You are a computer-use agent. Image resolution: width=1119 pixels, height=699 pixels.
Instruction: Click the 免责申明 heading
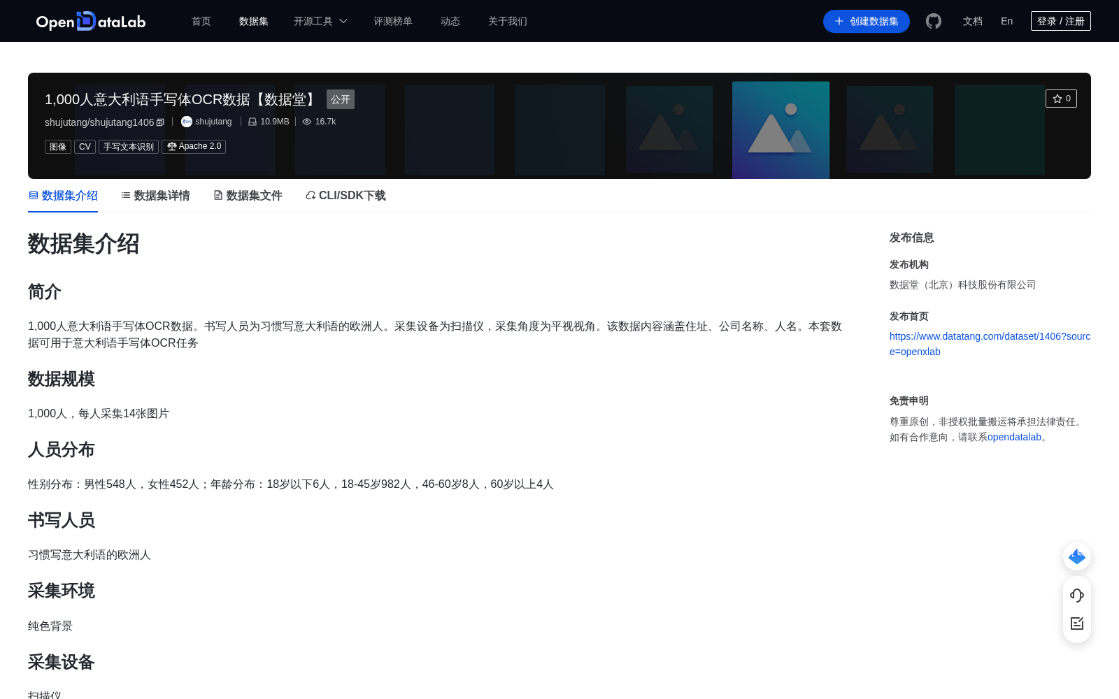coord(909,401)
